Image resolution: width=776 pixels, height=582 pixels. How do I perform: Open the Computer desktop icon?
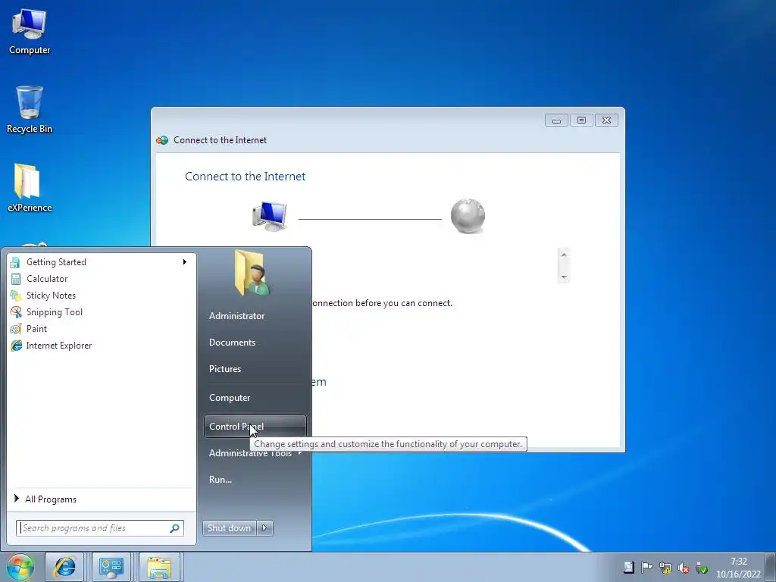pos(30,32)
